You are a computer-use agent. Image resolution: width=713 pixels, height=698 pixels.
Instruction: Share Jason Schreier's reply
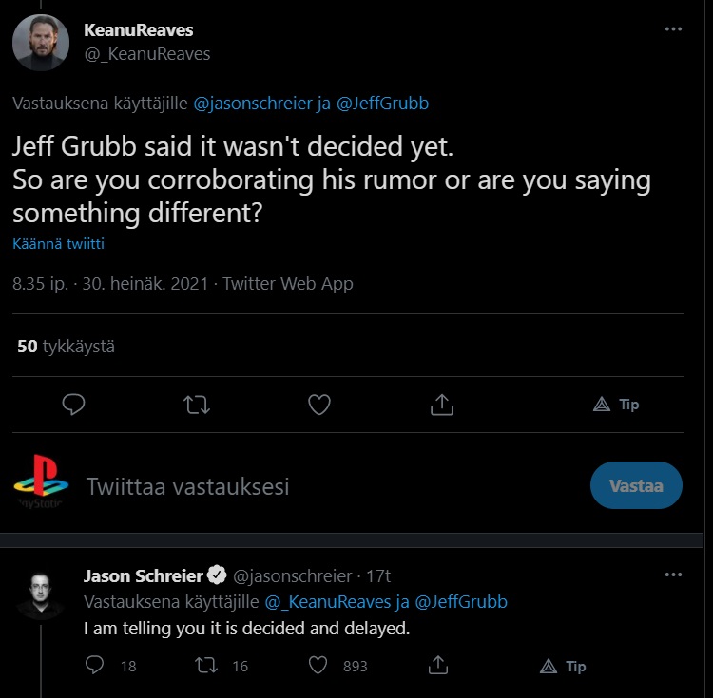click(x=438, y=665)
